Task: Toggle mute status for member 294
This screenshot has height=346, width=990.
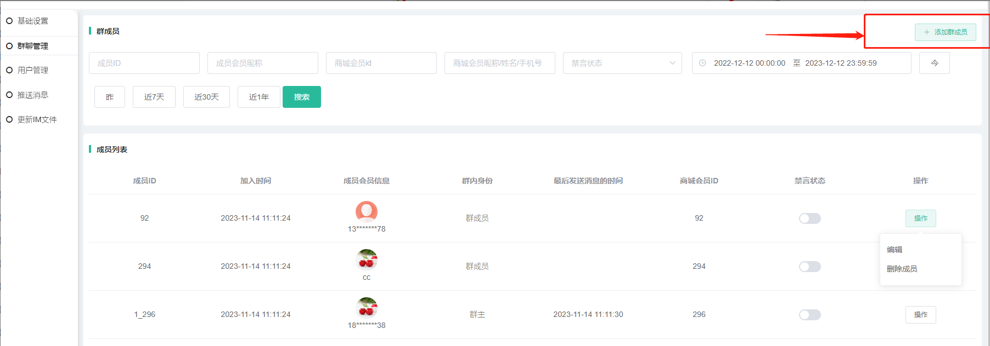Action: (x=809, y=267)
